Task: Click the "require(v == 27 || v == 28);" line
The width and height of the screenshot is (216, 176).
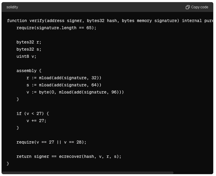Action: 51,142
